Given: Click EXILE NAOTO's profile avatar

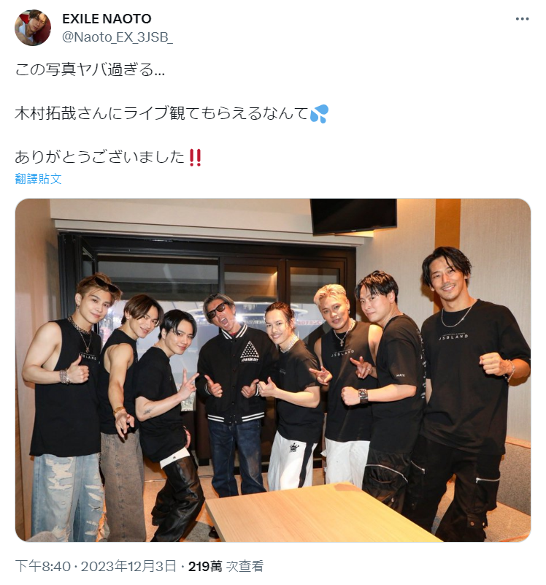Looking at the screenshot, I should click(x=33, y=28).
